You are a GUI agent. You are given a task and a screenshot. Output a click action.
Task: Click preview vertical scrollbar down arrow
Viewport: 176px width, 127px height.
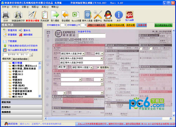[x=174, y=115]
